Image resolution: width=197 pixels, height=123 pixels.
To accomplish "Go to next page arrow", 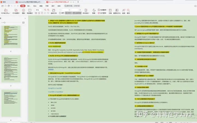I will click(80, 10).
